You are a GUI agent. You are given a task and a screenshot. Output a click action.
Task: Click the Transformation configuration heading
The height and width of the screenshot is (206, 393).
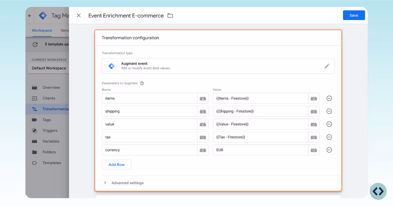(x=130, y=38)
